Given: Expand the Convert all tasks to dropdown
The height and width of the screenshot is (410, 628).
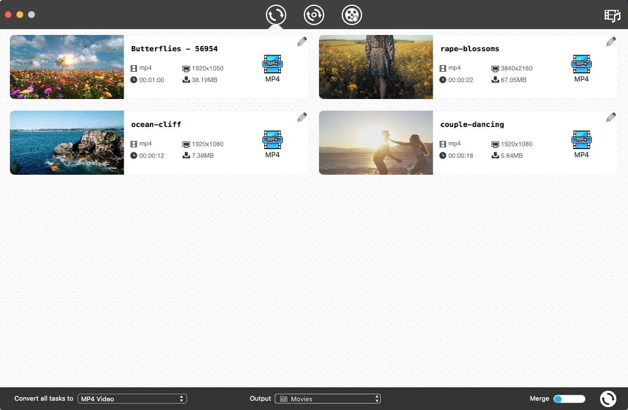Looking at the screenshot, I should click(132, 399).
